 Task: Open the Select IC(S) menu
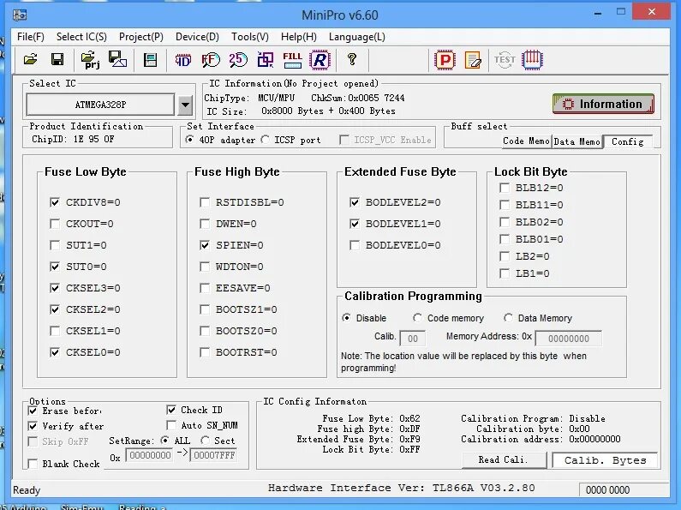pyautogui.click(x=81, y=37)
